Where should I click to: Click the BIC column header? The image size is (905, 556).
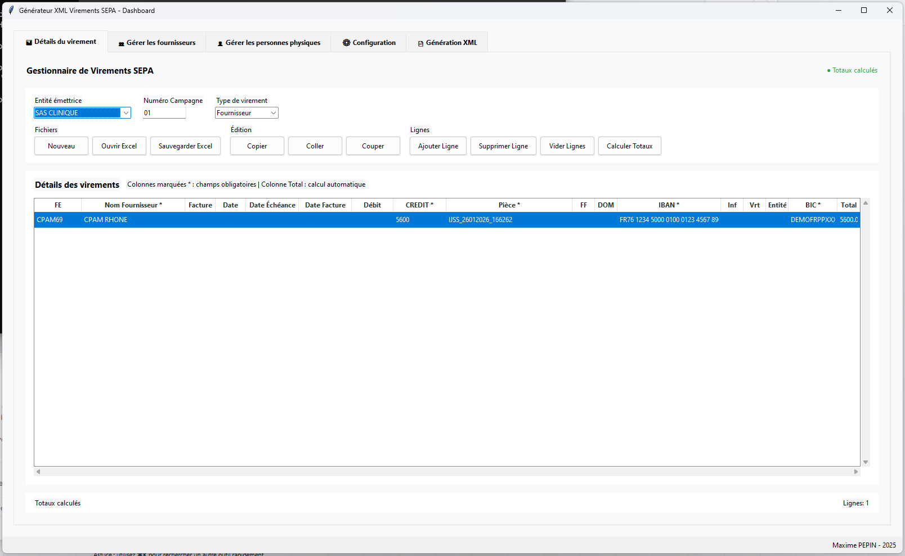(x=813, y=205)
